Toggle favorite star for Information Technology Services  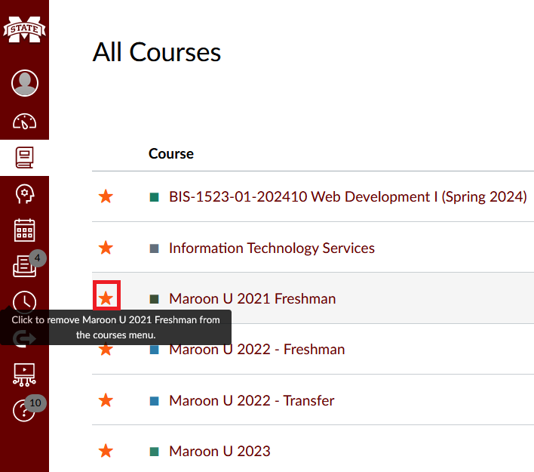106,248
